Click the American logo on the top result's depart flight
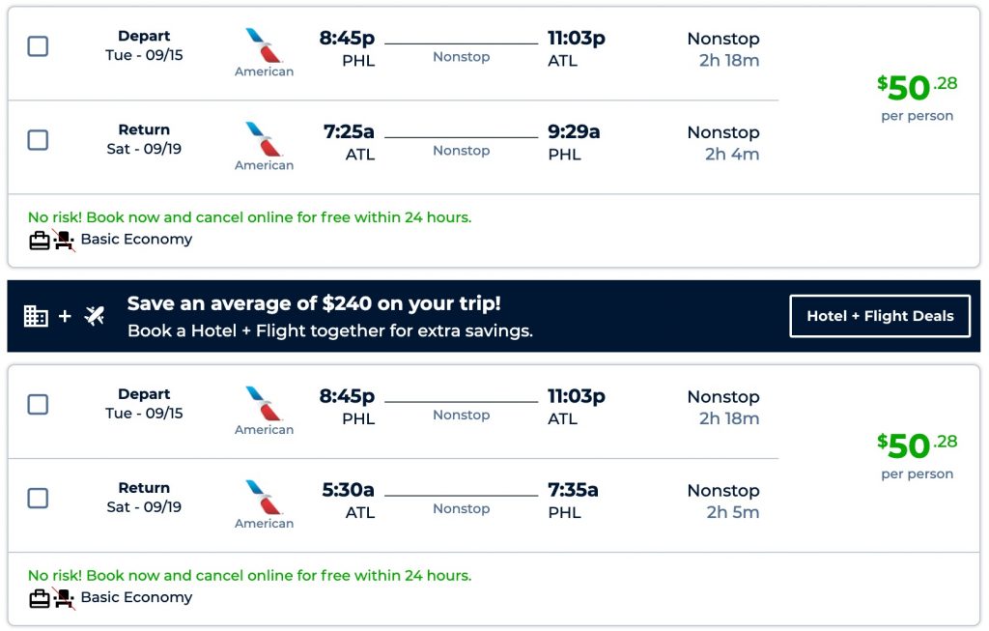This screenshot has width=989, height=631. 264,45
